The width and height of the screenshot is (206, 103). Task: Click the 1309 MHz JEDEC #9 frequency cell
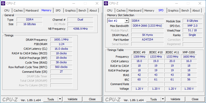point(139,57)
